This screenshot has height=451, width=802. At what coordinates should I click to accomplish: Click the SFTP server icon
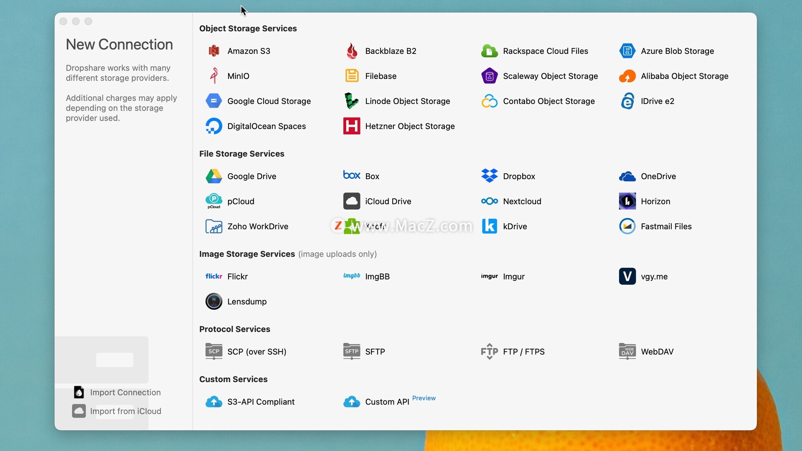tap(352, 352)
